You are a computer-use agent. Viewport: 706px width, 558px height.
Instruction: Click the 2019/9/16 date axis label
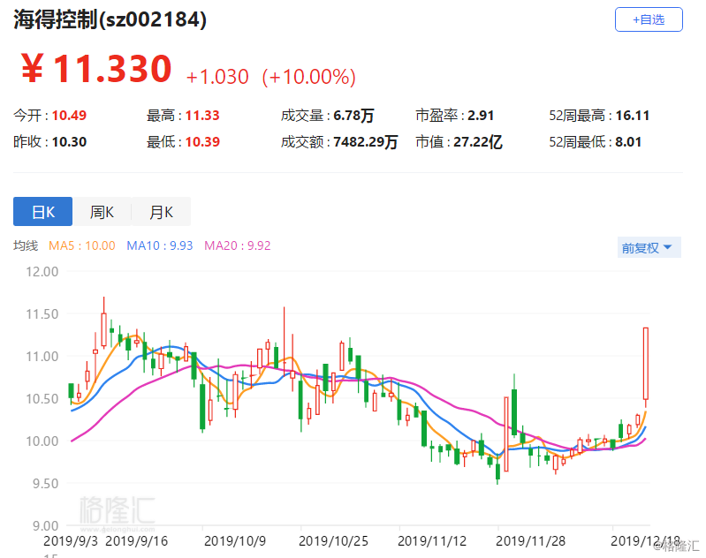(x=136, y=541)
